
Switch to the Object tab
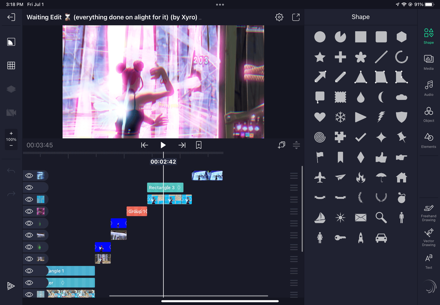click(429, 114)
